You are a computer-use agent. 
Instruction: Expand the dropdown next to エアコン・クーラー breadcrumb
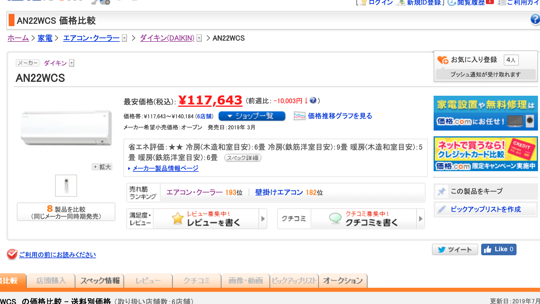[x=124, y=38]
